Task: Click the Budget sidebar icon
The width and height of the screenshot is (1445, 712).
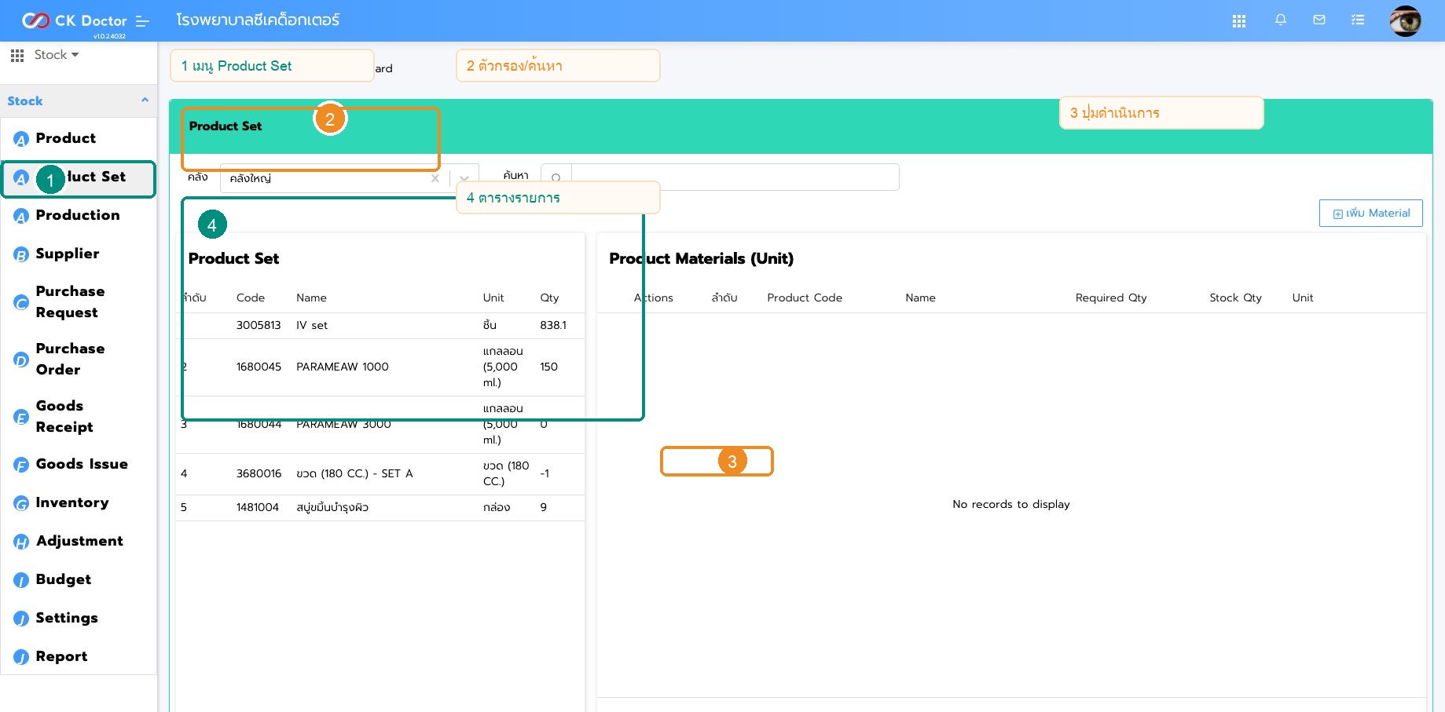Action: click(x=21, y=580)
